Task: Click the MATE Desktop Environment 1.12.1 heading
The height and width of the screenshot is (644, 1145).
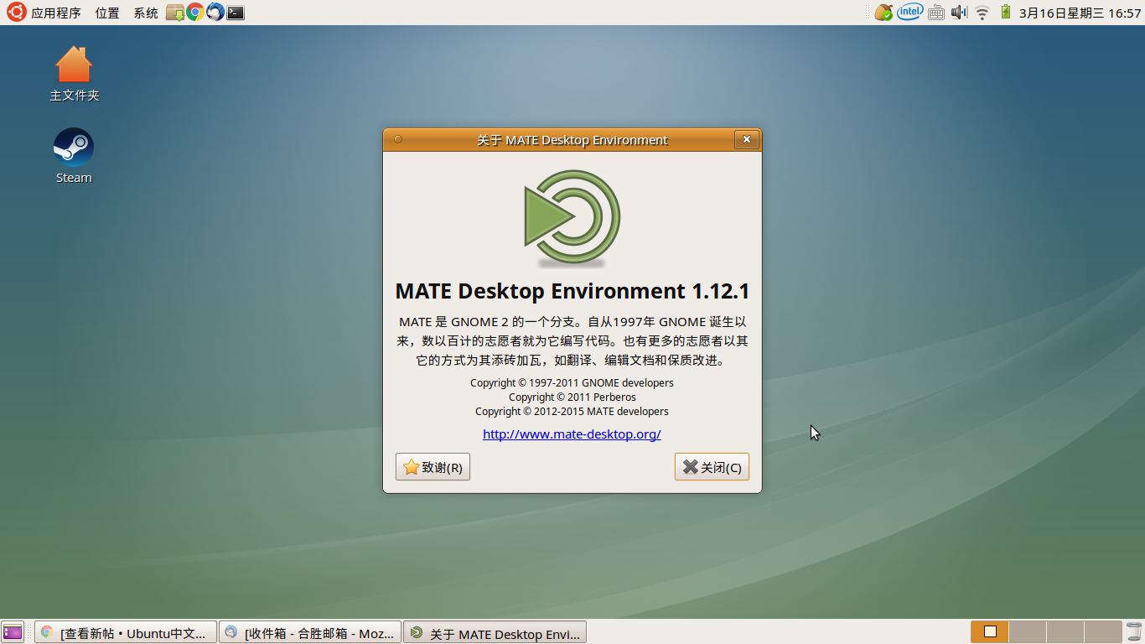Action: click(x=572, y=291)
